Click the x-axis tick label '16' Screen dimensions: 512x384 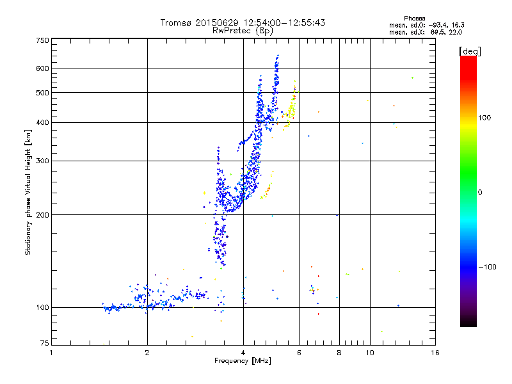(x=435, y=353)
